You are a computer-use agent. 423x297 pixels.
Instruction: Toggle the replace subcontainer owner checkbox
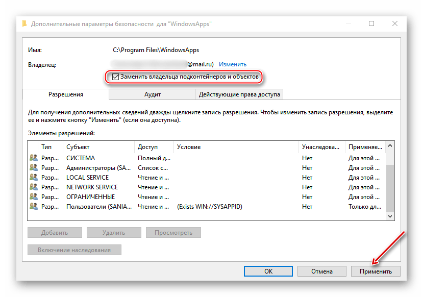(116, 77)
